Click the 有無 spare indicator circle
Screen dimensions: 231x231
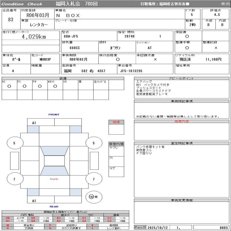94,197
